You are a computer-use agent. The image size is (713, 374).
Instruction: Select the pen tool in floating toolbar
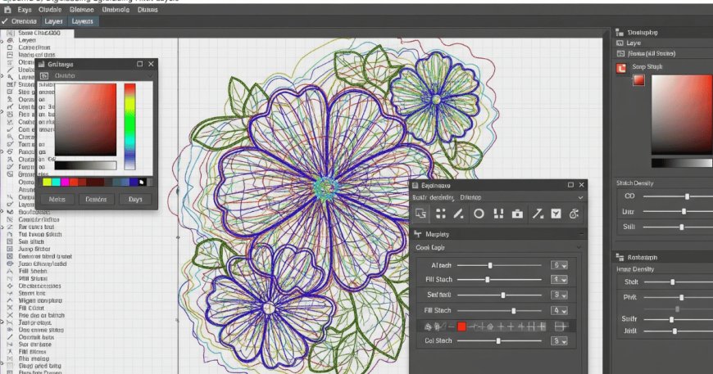click(458, 214)
